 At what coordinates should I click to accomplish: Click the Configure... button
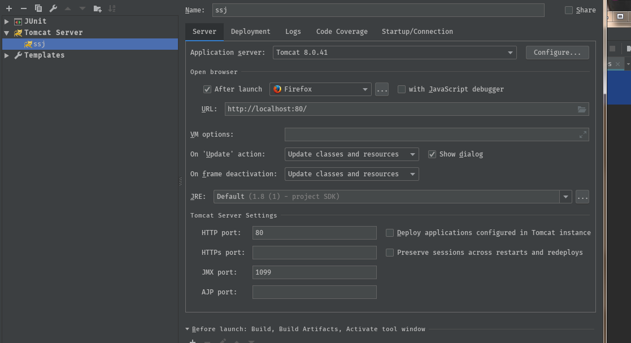(558, 53)
